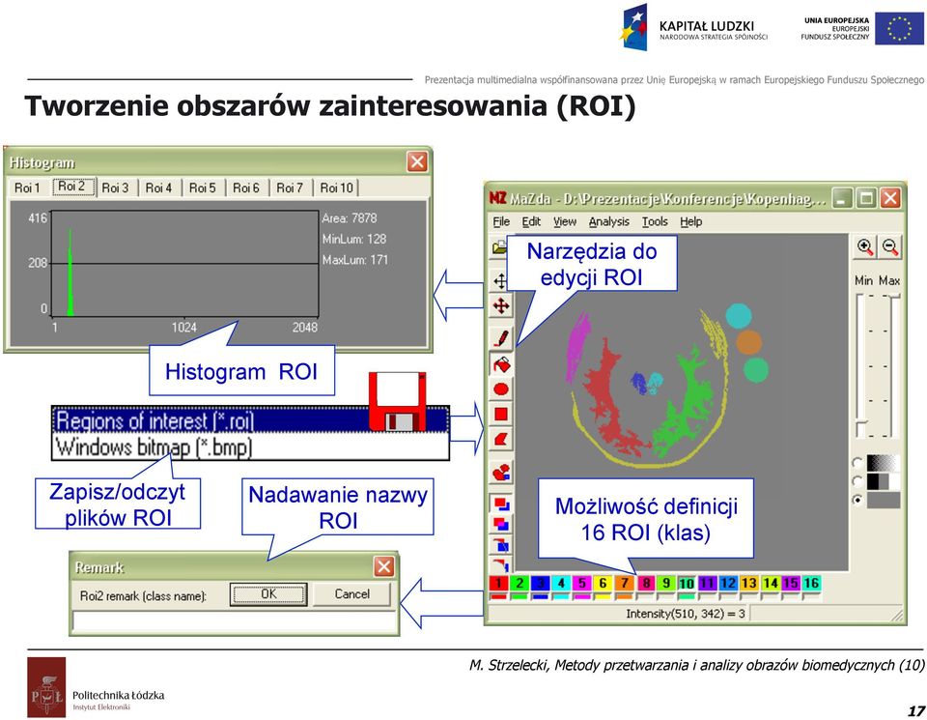The image size is (927, 720).
Task: Switch to Roi 7 tab in Histogram
Action: [290, 187]
